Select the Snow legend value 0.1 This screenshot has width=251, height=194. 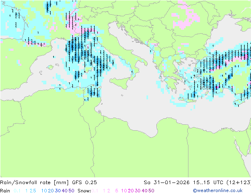tap(95, 191)
